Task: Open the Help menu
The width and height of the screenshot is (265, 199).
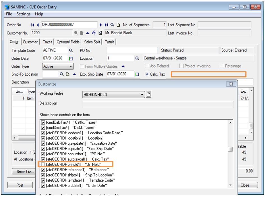Action: pyautogui.click(x=39, y=14)
